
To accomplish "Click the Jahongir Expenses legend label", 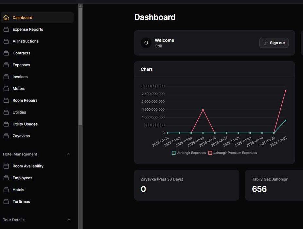I will pos(191,153).
